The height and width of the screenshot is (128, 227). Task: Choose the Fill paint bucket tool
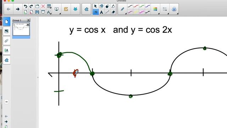pyautogui.click(x=113, y=6)
